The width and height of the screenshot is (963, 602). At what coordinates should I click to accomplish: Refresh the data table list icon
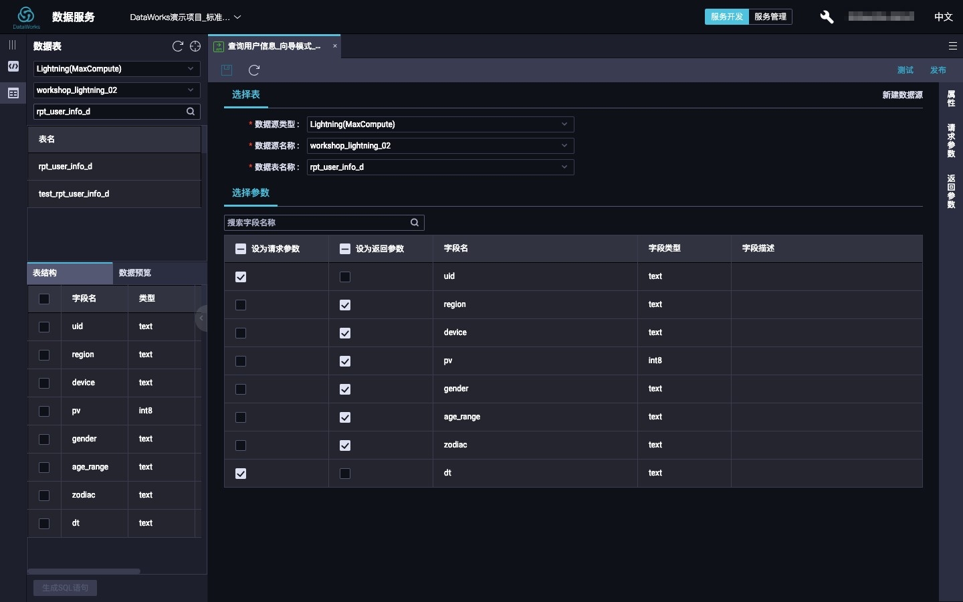[x=177, y=46]
